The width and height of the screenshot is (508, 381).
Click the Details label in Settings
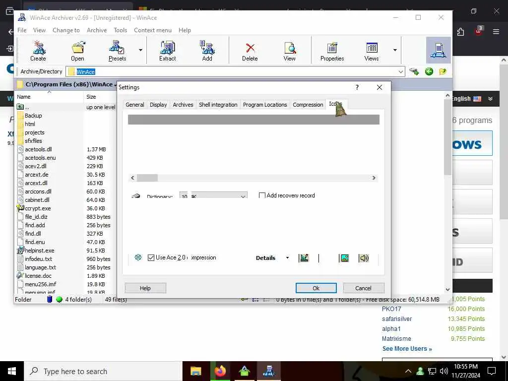coord(266,258)
